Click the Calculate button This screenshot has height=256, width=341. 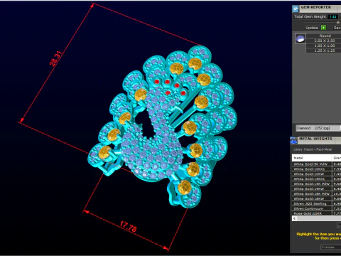[x=330, y=247]
